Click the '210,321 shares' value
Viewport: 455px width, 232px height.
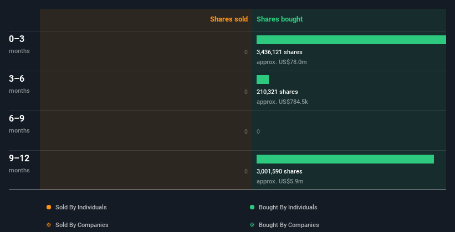[277, 92]
